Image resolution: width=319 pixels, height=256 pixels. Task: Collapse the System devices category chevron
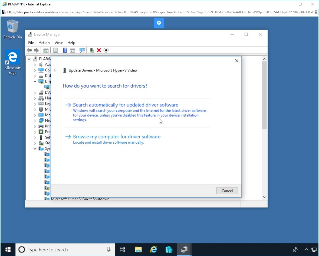click(x=35, y=149)
